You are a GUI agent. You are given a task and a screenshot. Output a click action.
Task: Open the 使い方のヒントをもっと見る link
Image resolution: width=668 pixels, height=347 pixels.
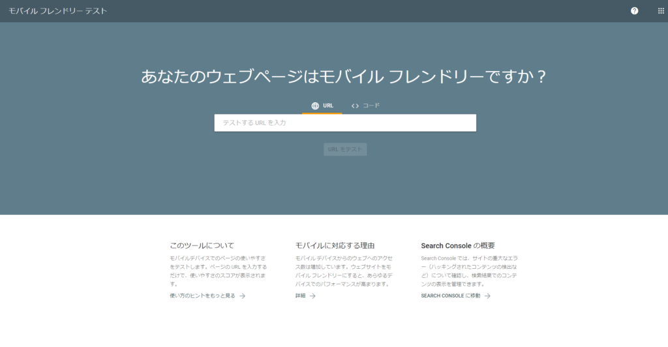click(x=207, y=296)
